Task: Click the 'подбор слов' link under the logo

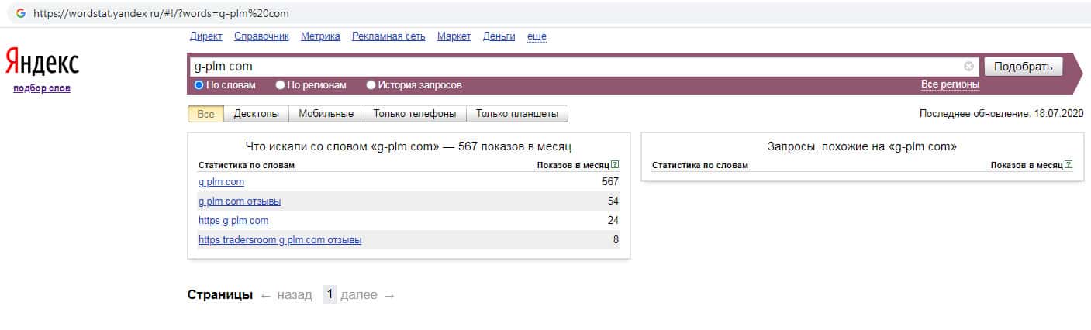Action: (42, 88)
